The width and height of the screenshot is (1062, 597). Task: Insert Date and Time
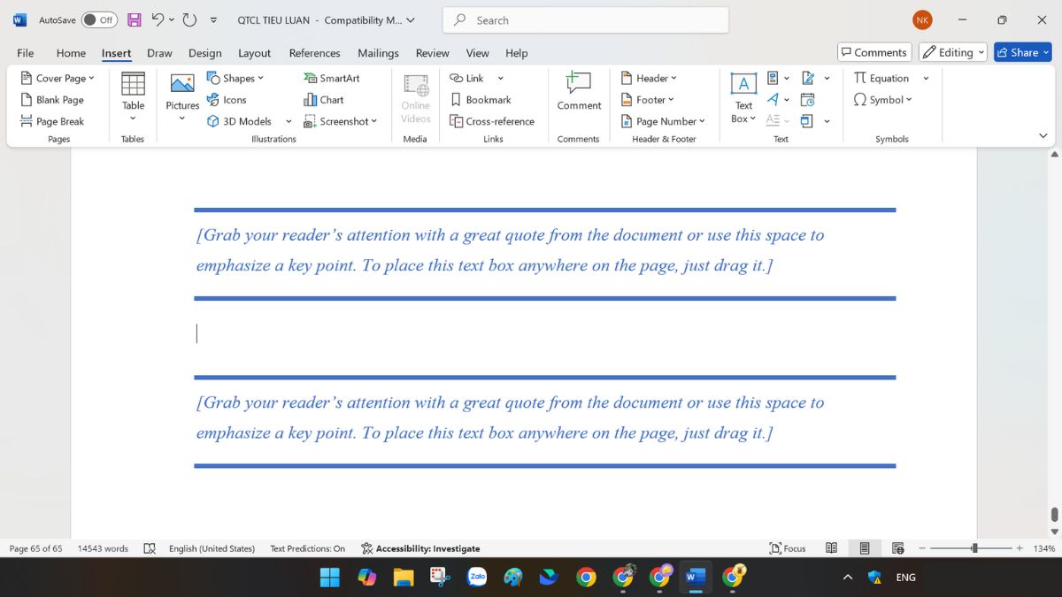807,100
